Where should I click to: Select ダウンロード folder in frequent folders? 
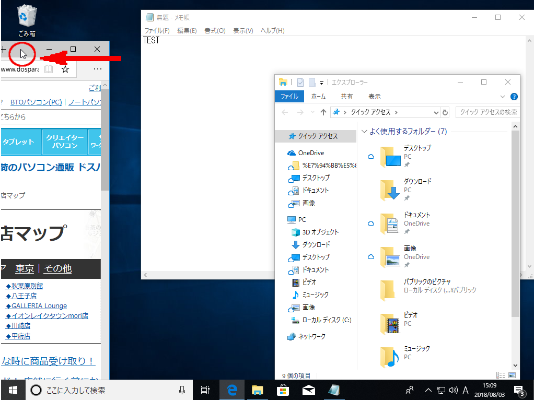click(x=406, y=189)
